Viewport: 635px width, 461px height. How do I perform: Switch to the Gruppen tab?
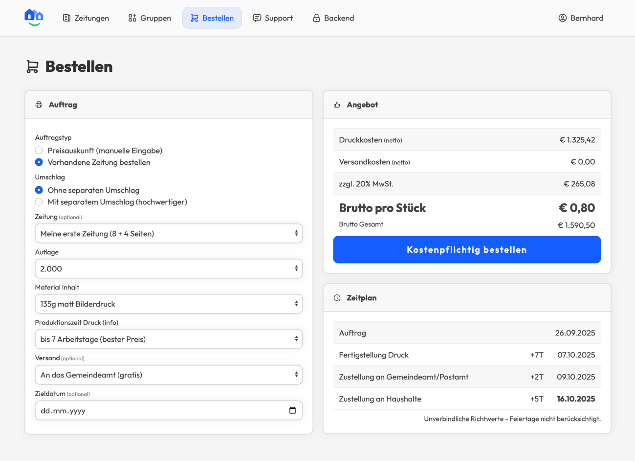(x=150, y=18)
